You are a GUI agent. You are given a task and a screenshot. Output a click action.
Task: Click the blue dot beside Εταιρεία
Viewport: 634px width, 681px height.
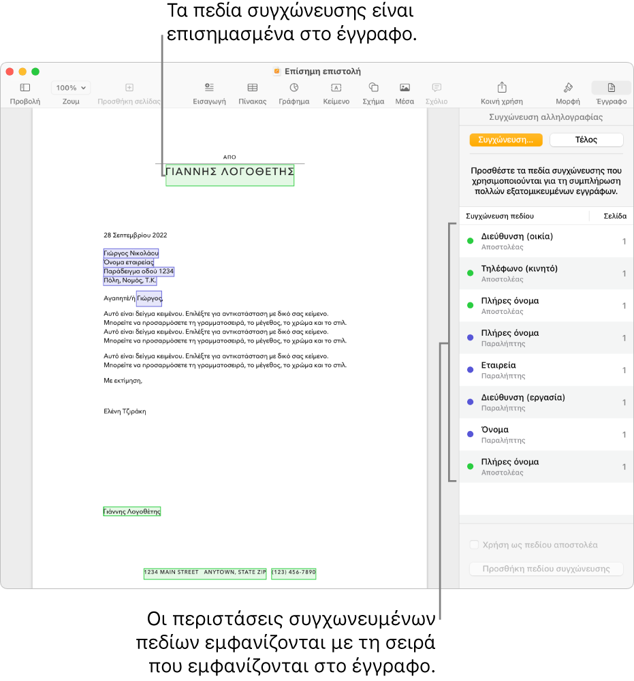tap(470, 370)
